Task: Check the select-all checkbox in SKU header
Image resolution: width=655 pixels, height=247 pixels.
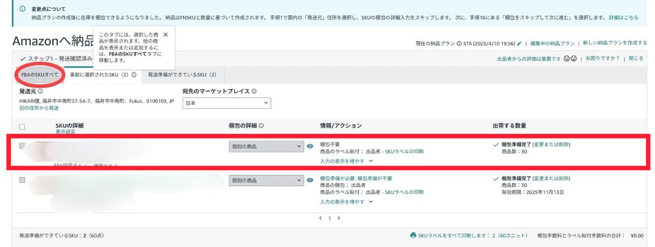Action: click(x=22, y=127)
